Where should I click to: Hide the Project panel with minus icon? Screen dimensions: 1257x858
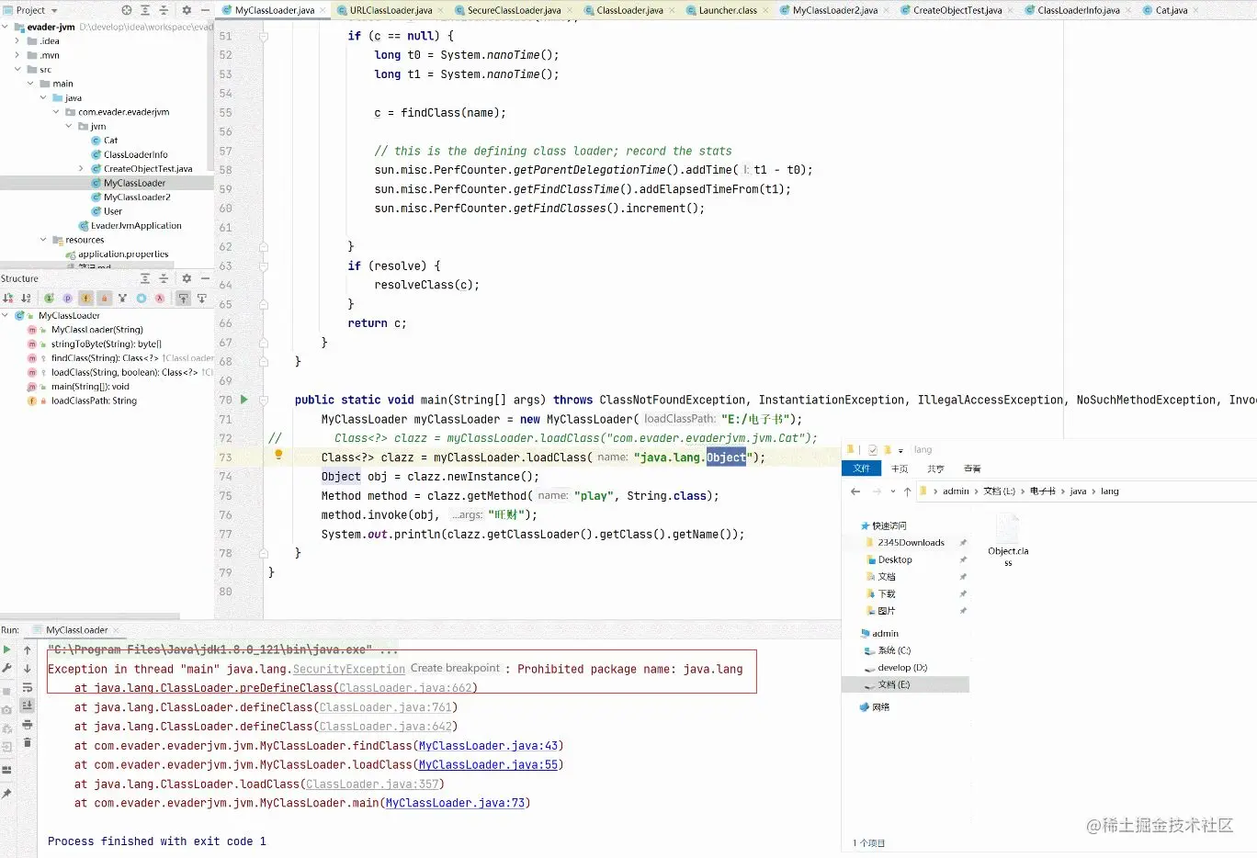(x=205, y=10)
